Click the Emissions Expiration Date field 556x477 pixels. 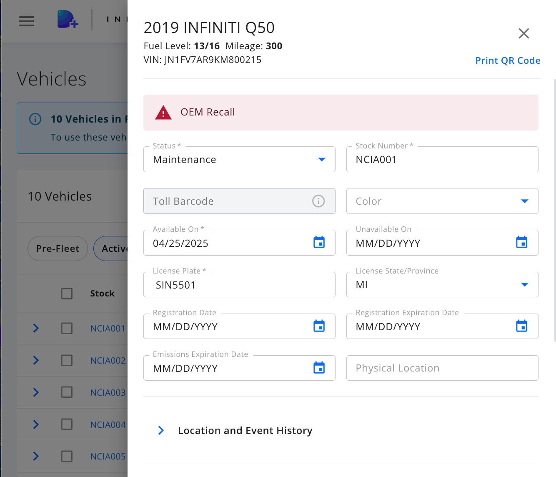239,368
